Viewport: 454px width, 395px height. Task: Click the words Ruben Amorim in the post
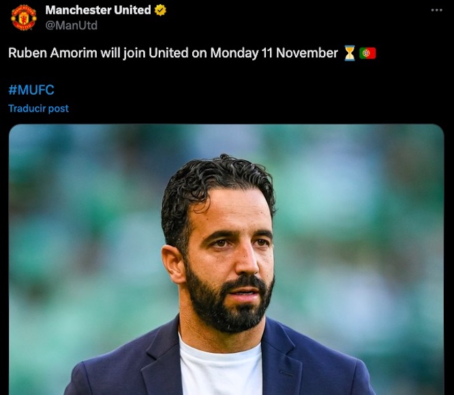tap(52, 53)
